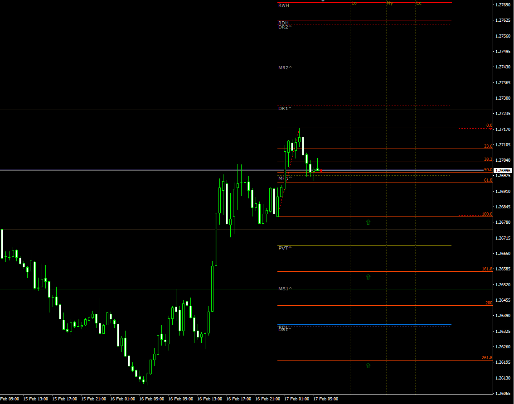Click the green up arrow below the 100.0 level
514x404 pixels.
coord(369,222)
